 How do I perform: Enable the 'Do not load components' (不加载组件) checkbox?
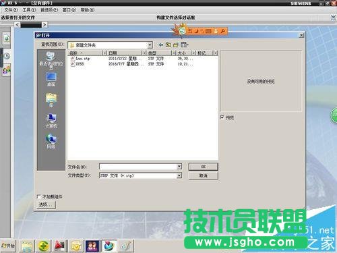[39, 197]
